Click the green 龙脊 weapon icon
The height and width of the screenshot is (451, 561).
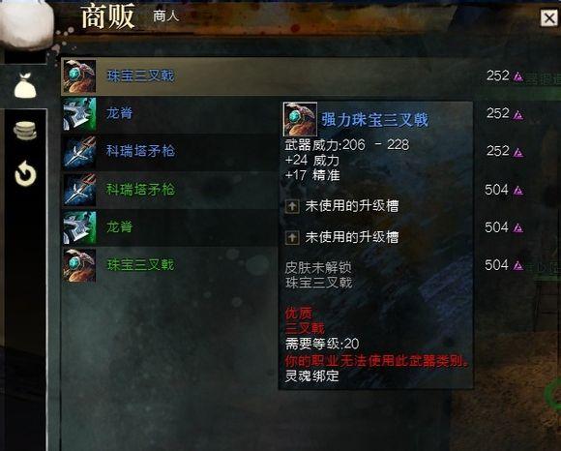(x=79, y=227)
